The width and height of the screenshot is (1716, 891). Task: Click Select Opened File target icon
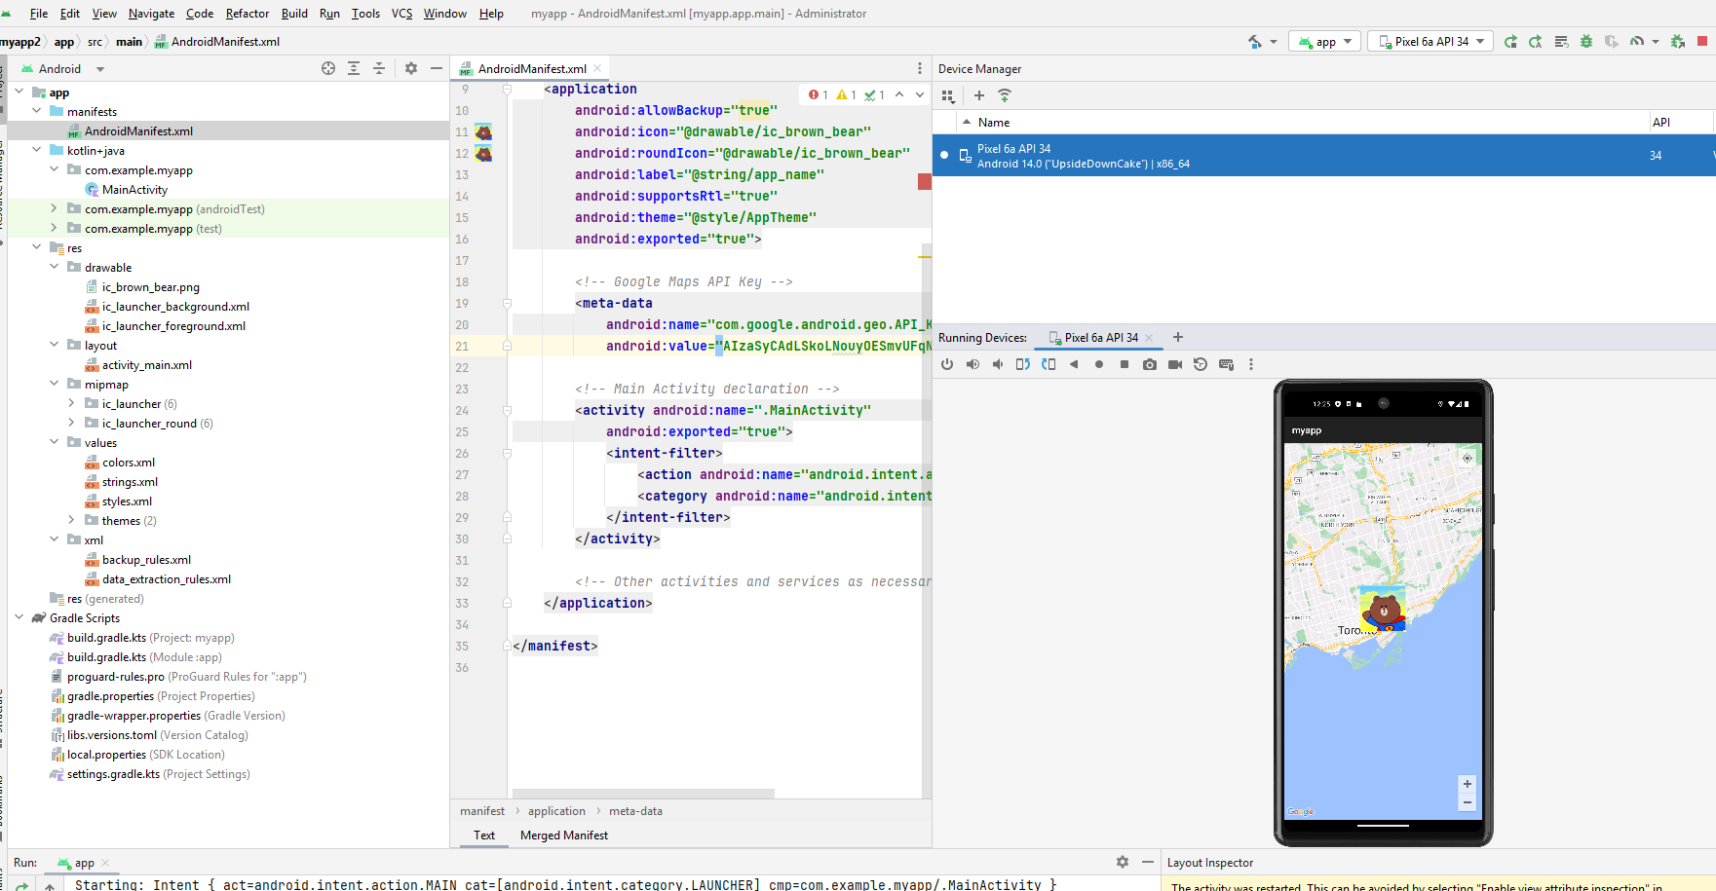[328, 69]
